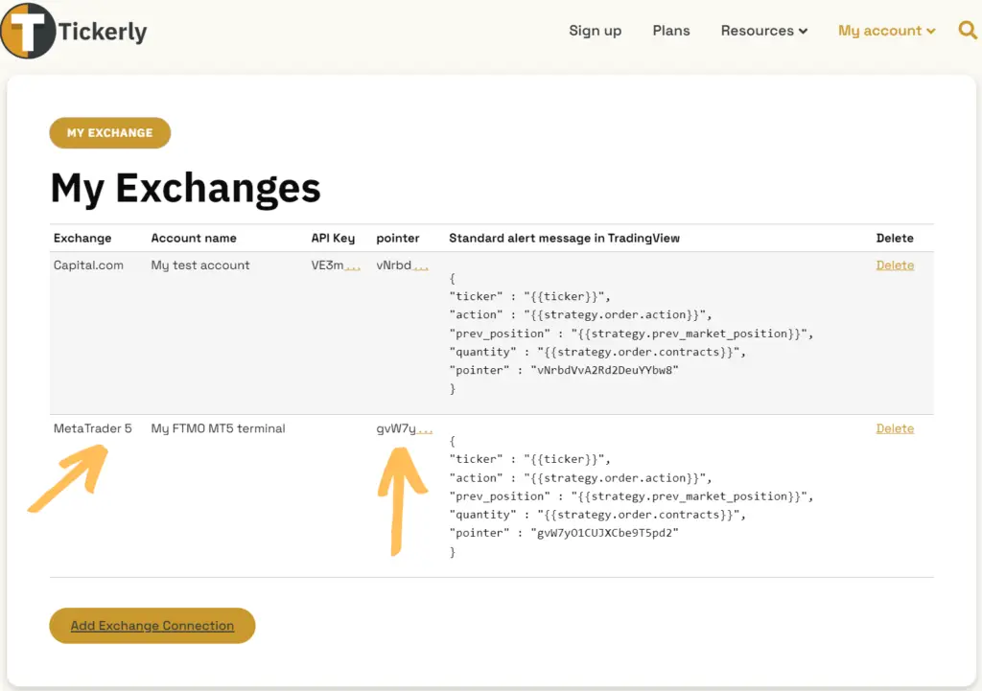
Task: Click the Standard alert message column header
Action: pos(564,238)
